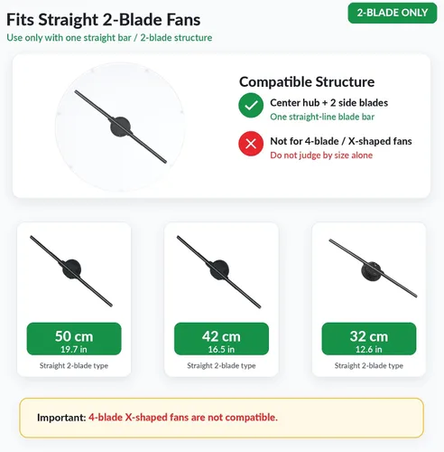Click the 50 cm size label
Viewport: 444px width, 452px height.
74,339
